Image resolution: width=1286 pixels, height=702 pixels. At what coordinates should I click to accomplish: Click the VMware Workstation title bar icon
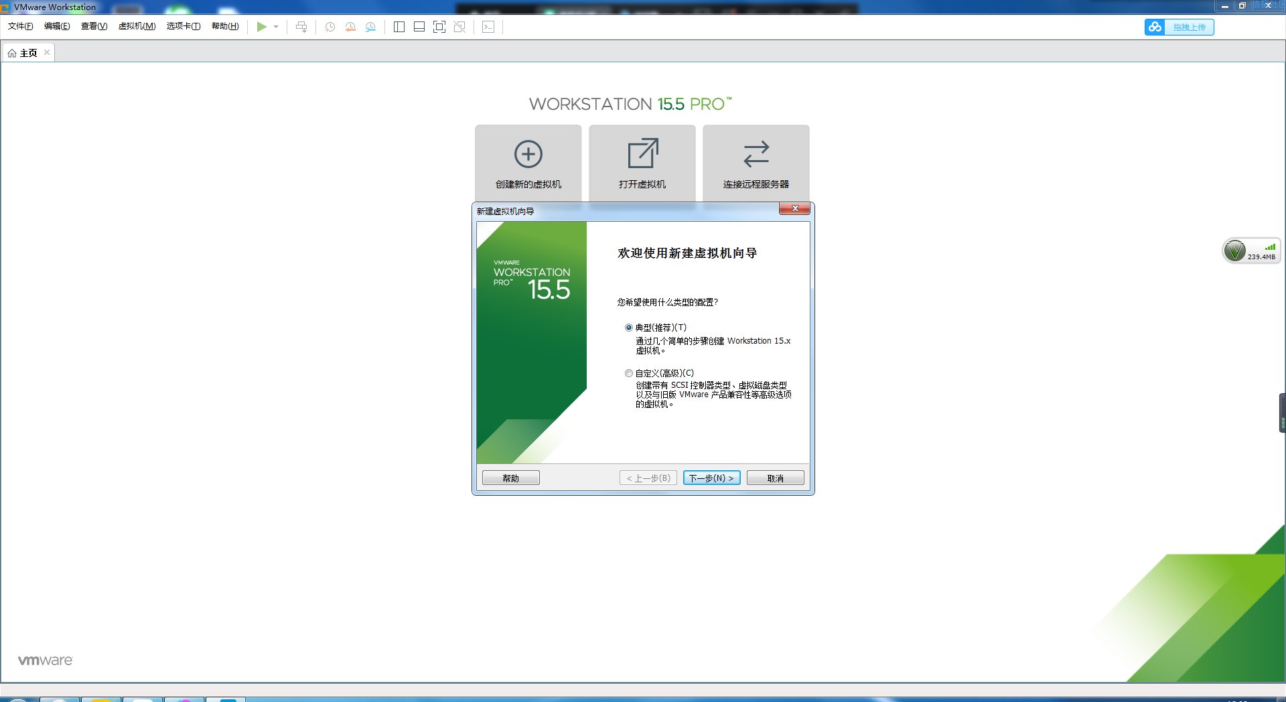coord(5,7)
